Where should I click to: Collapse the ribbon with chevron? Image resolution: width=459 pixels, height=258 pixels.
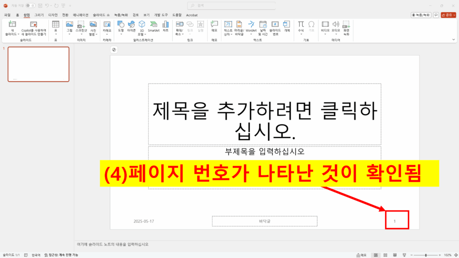[x=454, y=40]
